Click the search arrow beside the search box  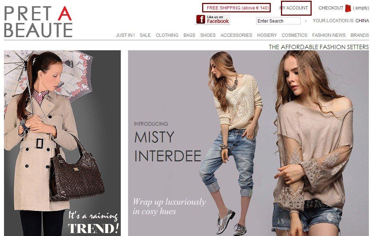(306, 21)
